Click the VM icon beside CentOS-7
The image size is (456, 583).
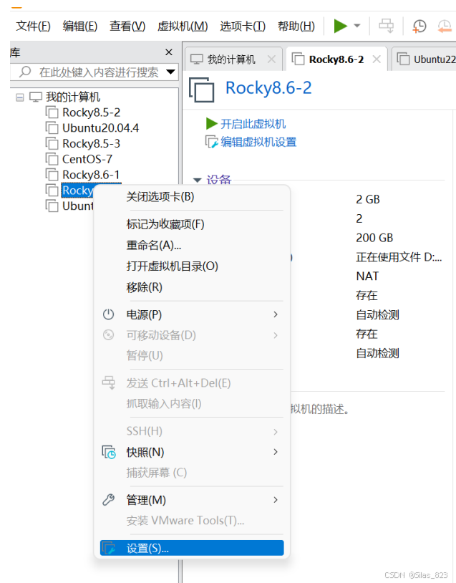[x=52, y=160]
